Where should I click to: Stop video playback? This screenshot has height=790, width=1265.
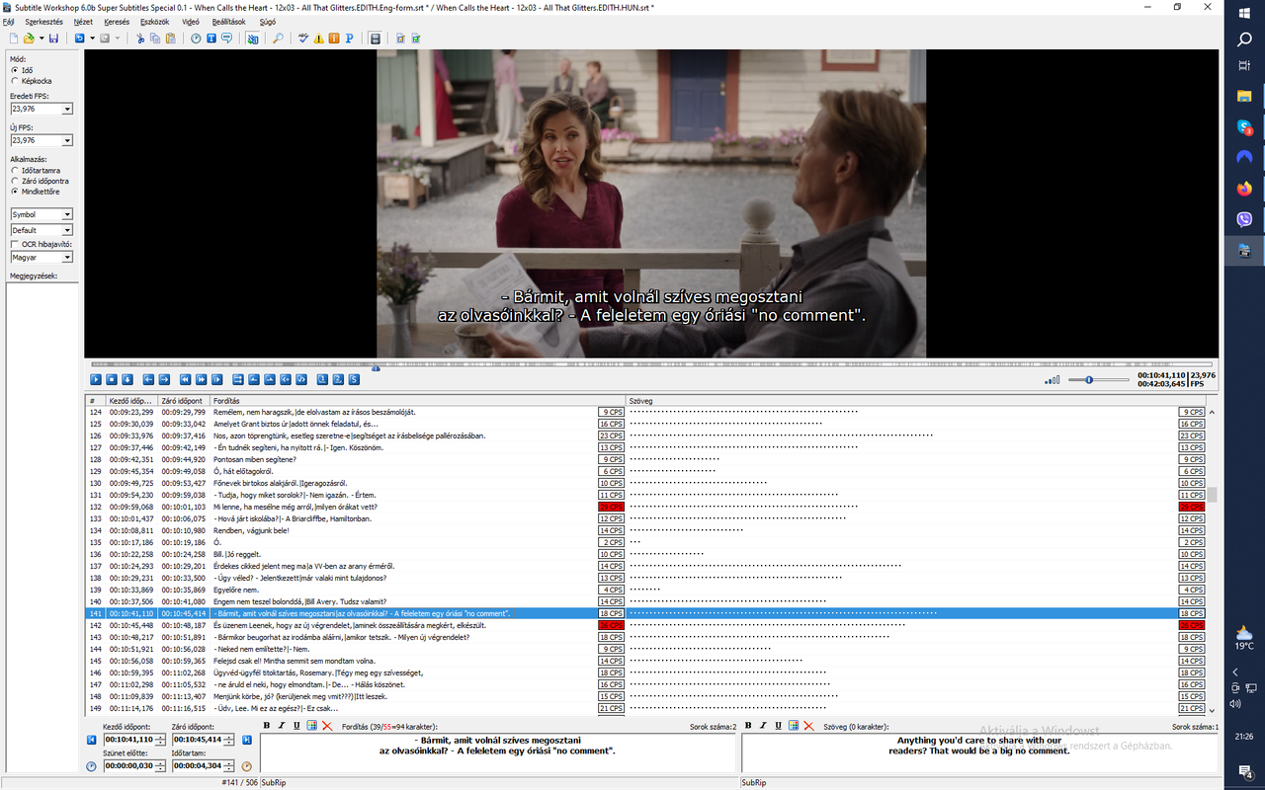click(x=112, y=379)
